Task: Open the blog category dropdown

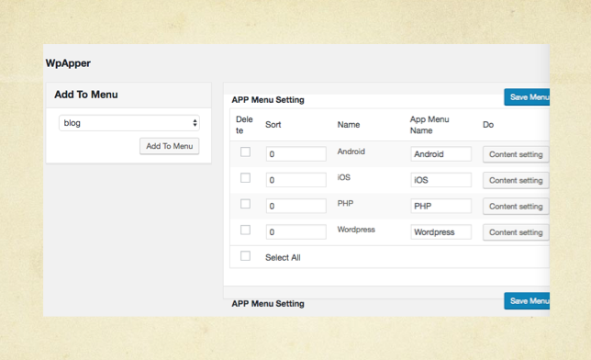Action: pos(129,123)
